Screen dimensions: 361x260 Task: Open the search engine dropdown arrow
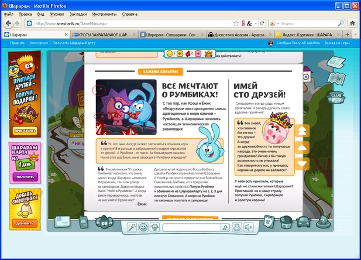coord(278,23)
